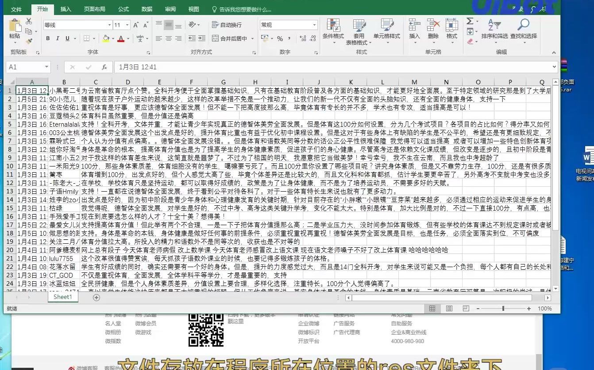
Task: Switch to Page Layout view in status bar
Action: pyautogui.click(x=449, y=309)
